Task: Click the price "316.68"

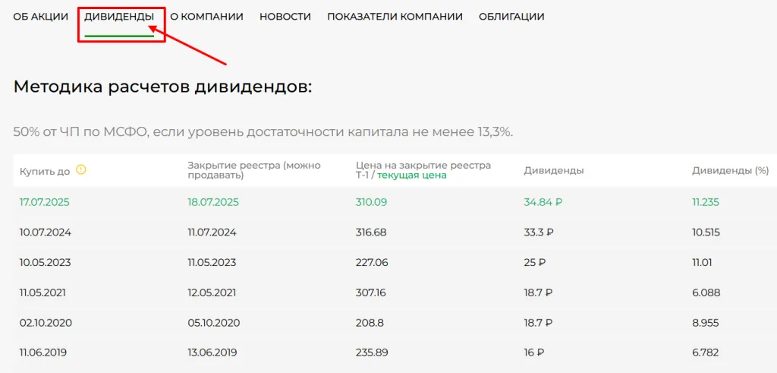Action: pos(371,232)
